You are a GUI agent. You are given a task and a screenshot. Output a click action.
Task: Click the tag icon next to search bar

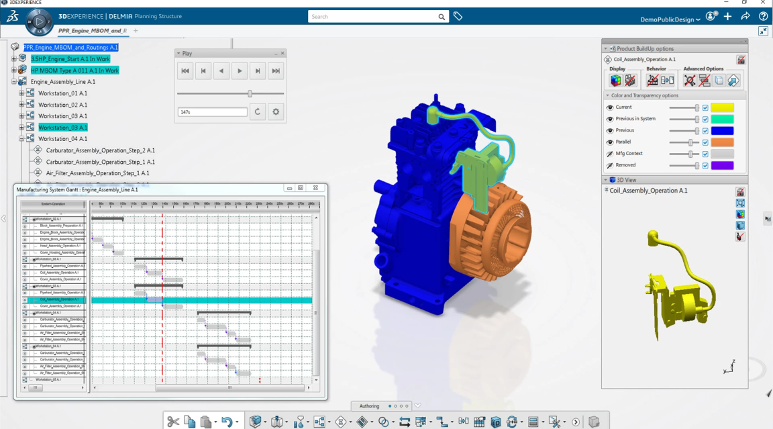tap(458, 17)
